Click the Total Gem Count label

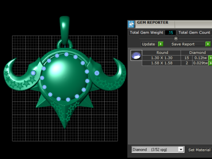click(x=194, y=33)
